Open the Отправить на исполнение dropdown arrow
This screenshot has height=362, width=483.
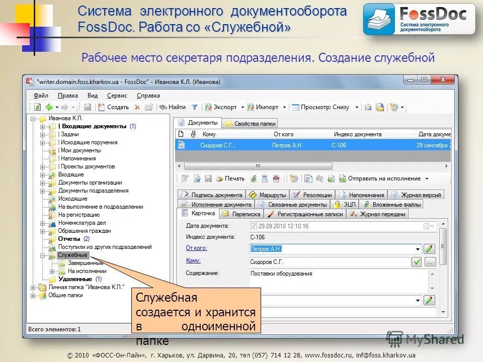427,178
